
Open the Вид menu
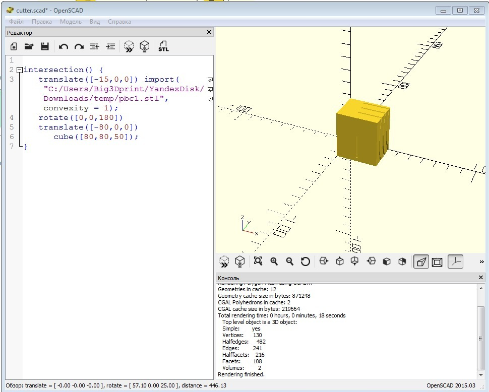click(95, 22)
